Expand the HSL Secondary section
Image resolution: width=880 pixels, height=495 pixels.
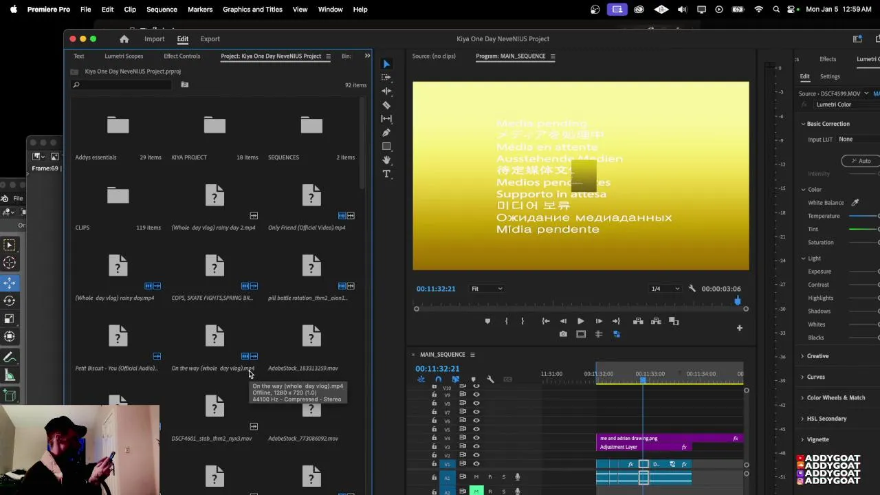(x=803, y=419)
